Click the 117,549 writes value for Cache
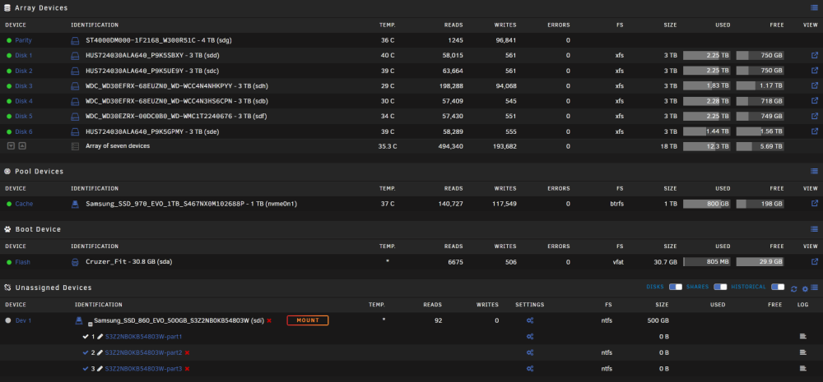This screenshot has width=823, height=382. tap(504, 204)
